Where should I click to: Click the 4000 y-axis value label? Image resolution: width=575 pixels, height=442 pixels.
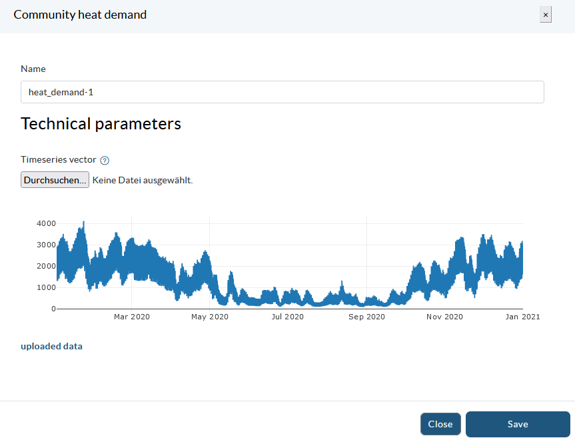point(46,223)
